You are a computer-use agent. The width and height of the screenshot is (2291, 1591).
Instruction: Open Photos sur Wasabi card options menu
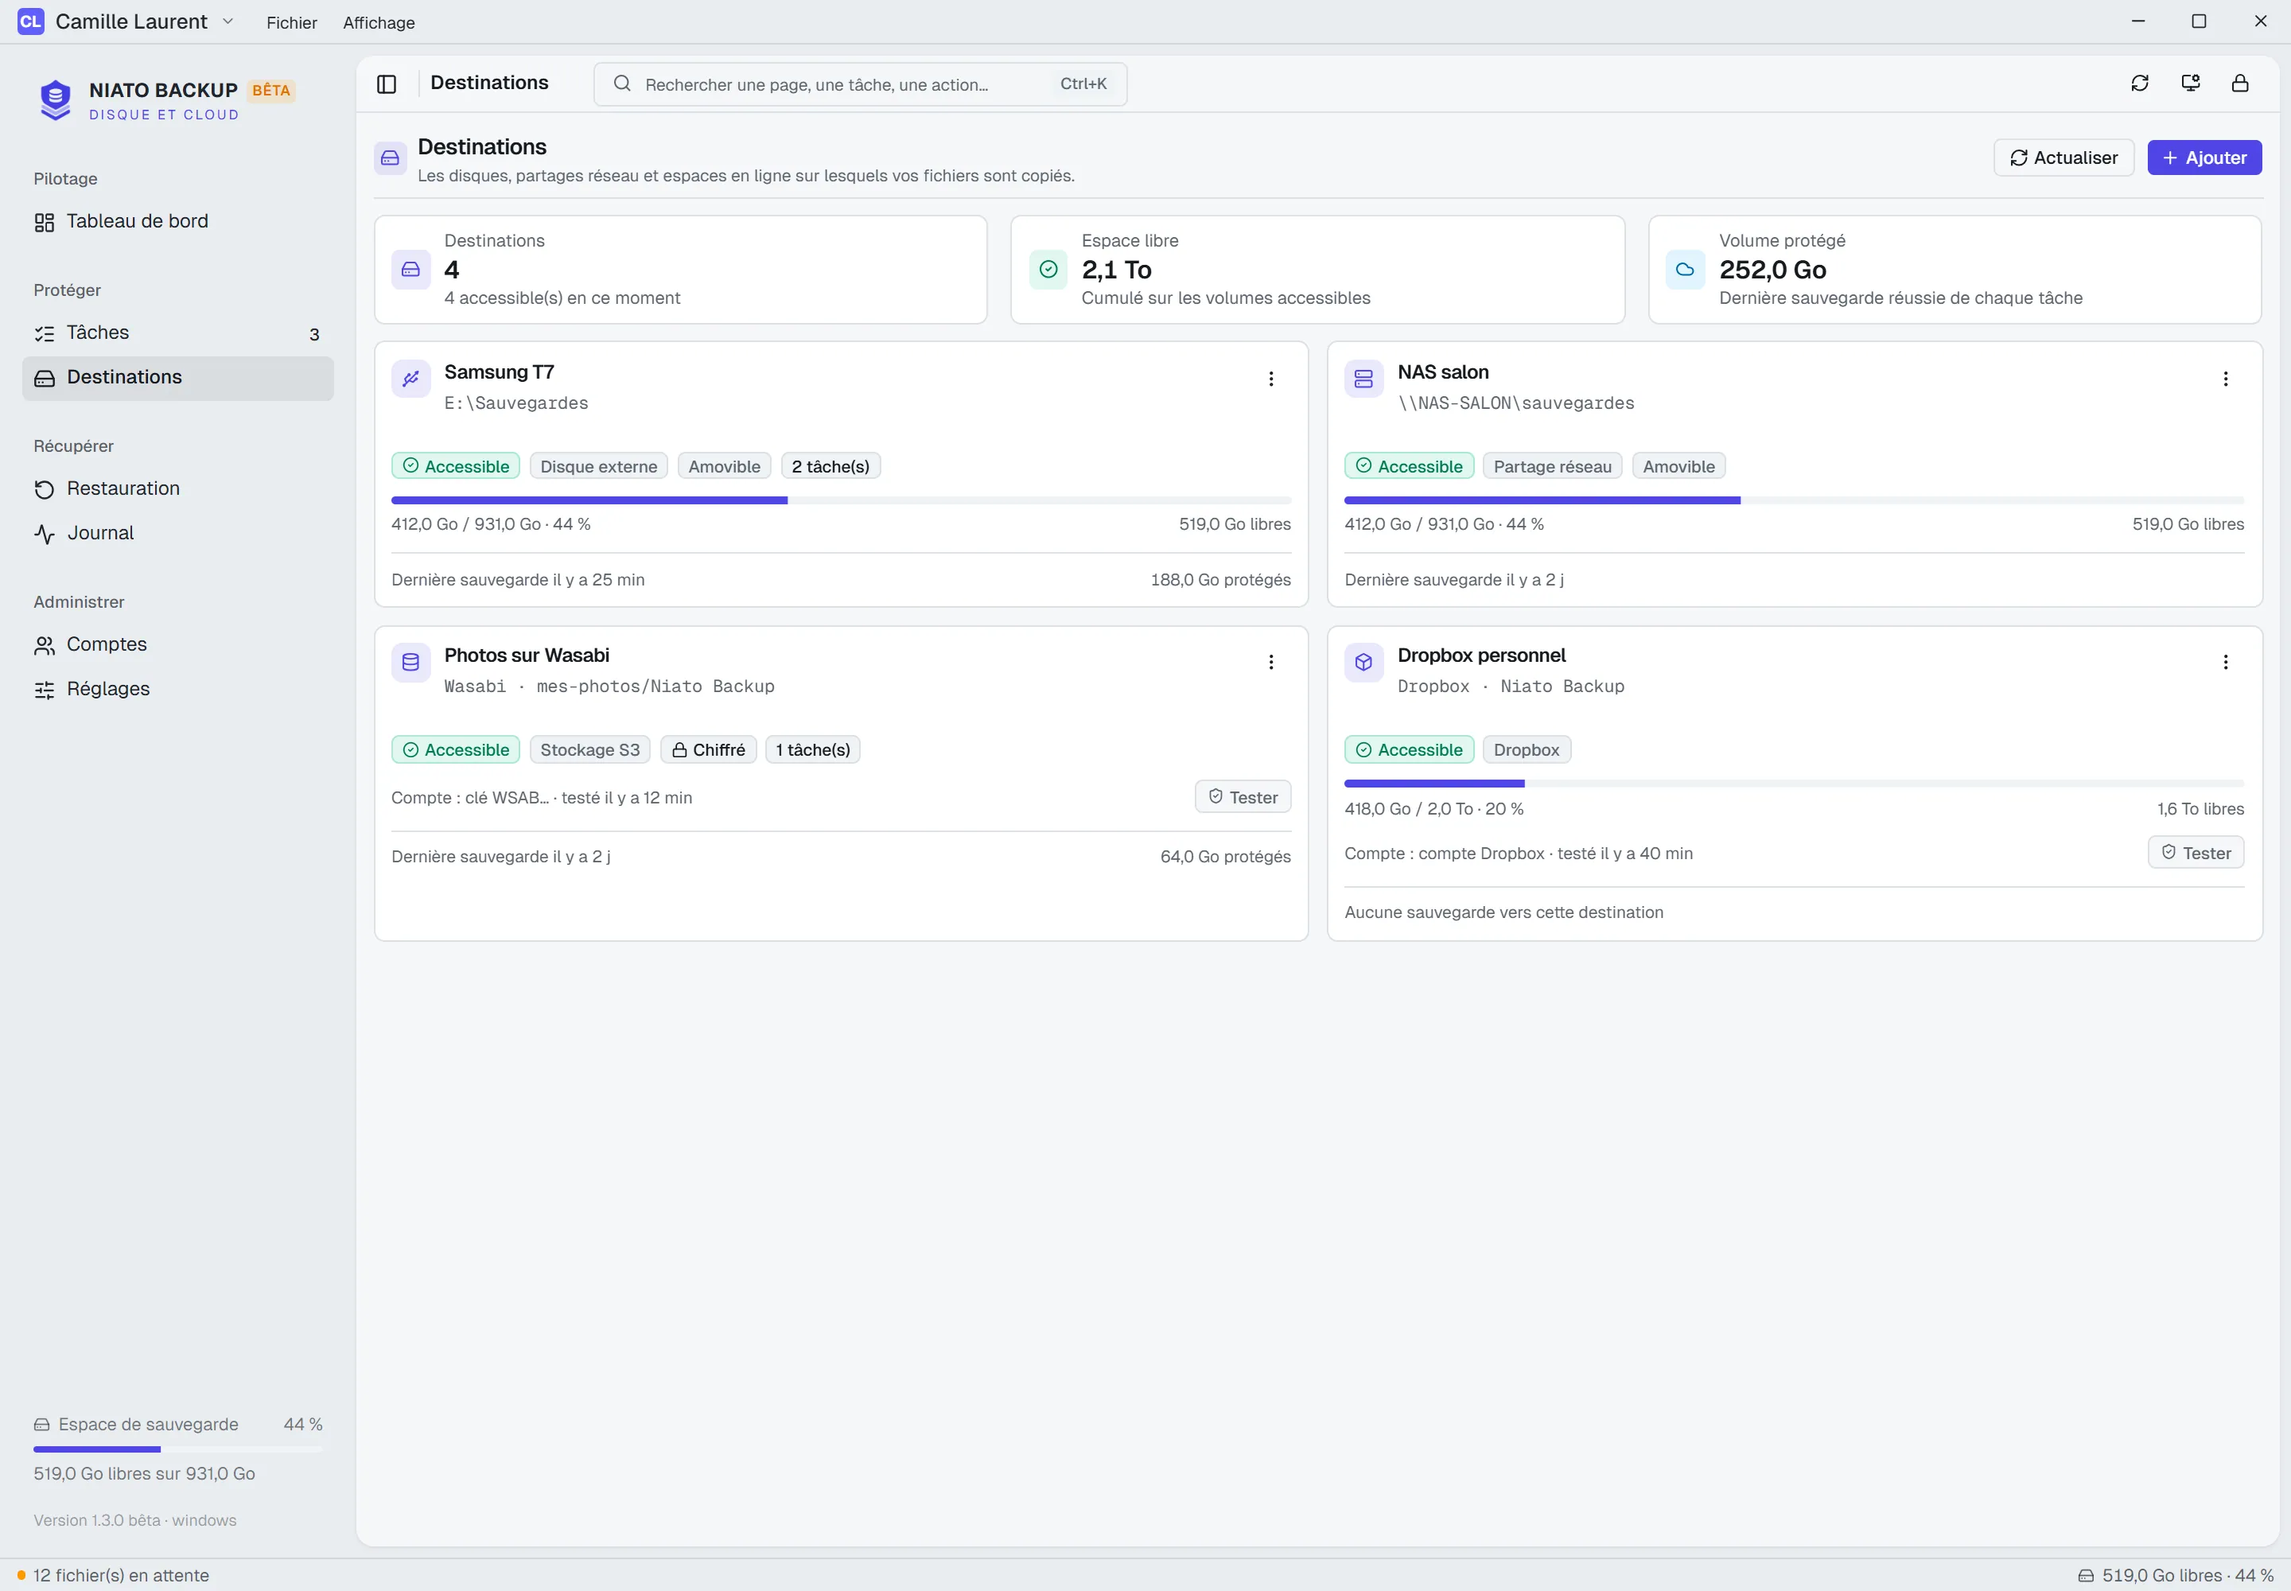click(x=1271, y=662)
